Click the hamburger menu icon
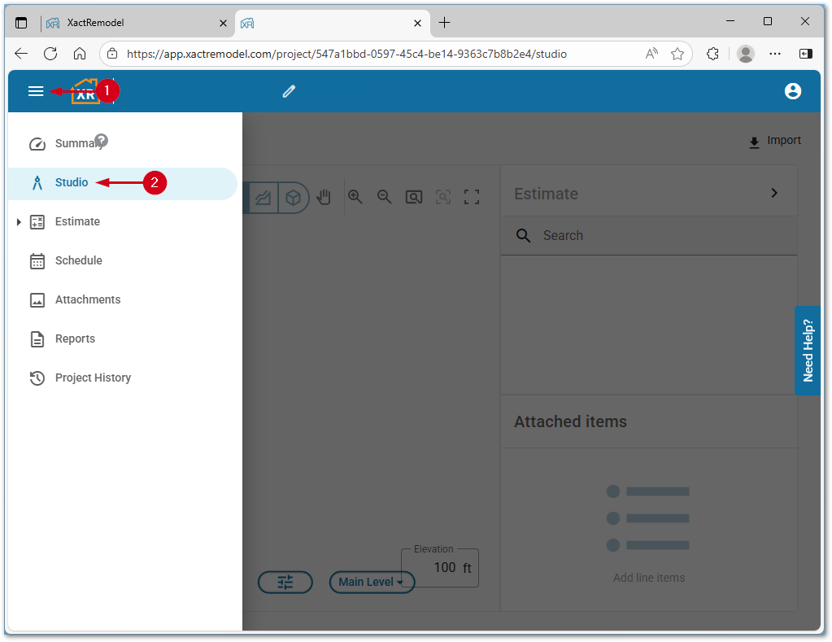This screenshot has height=642, width=832. 36,91
